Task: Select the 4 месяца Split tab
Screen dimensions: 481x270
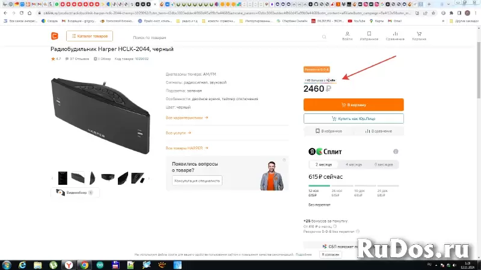Action: tap(354, 164)
